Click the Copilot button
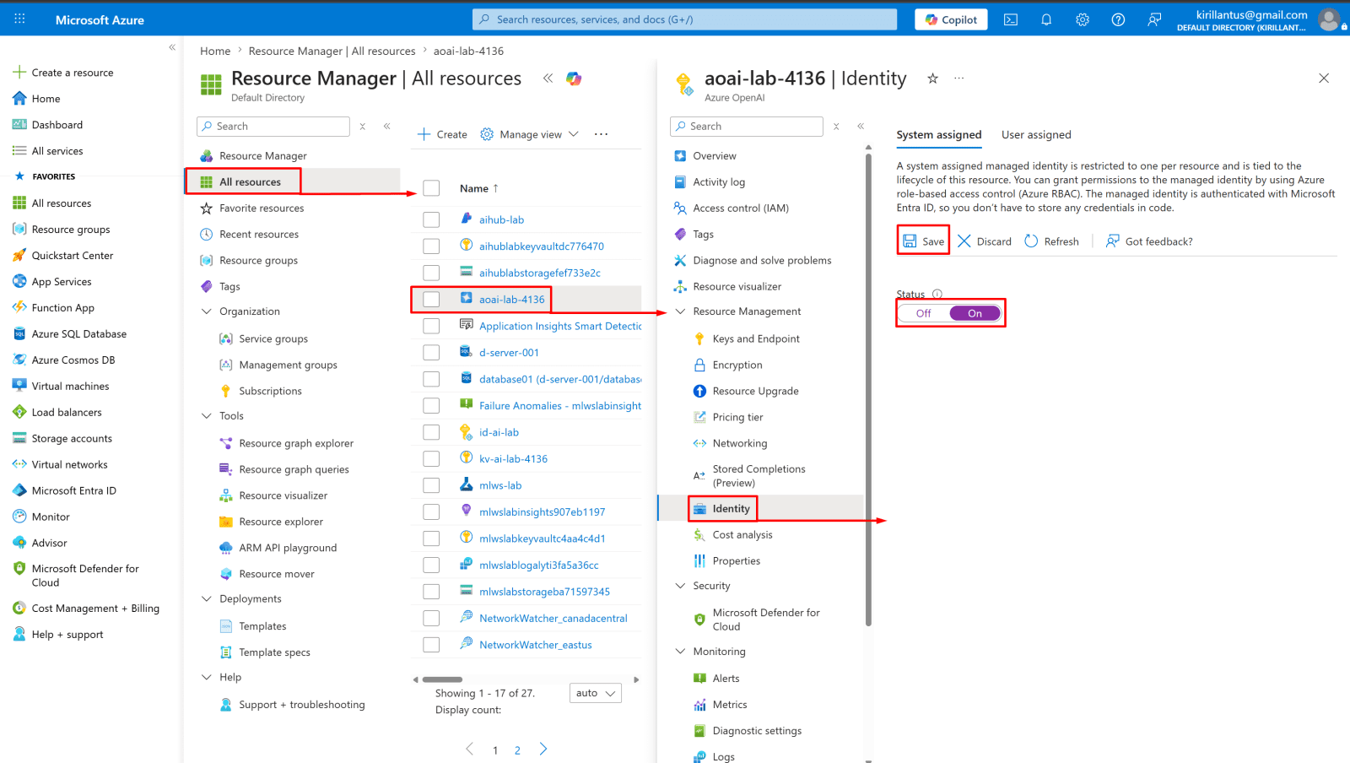The width and height of the screenshot is (1350, 763). pyautogui.click(x=951, y=19)
